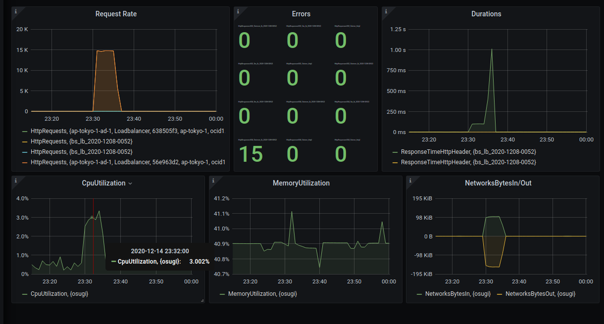
Task: Open the MemoryUtilization panel title menu
Action: click(x=301, y=183)
